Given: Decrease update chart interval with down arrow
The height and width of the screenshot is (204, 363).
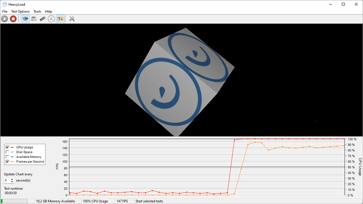Looking at the screenshot, I should point(12,182).
